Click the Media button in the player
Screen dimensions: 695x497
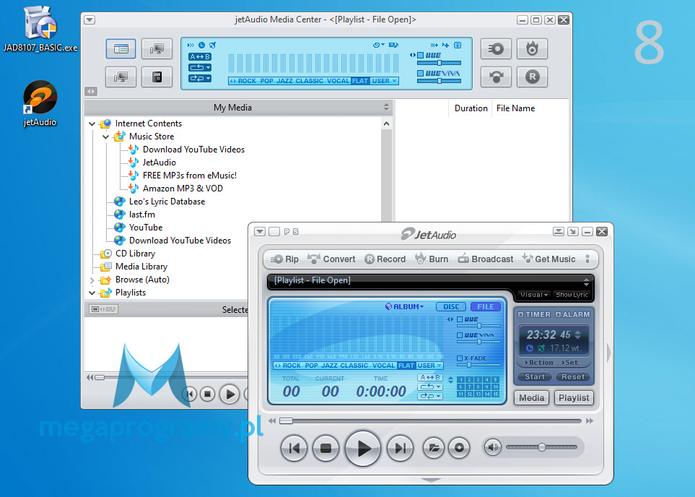tap(531, 398)
